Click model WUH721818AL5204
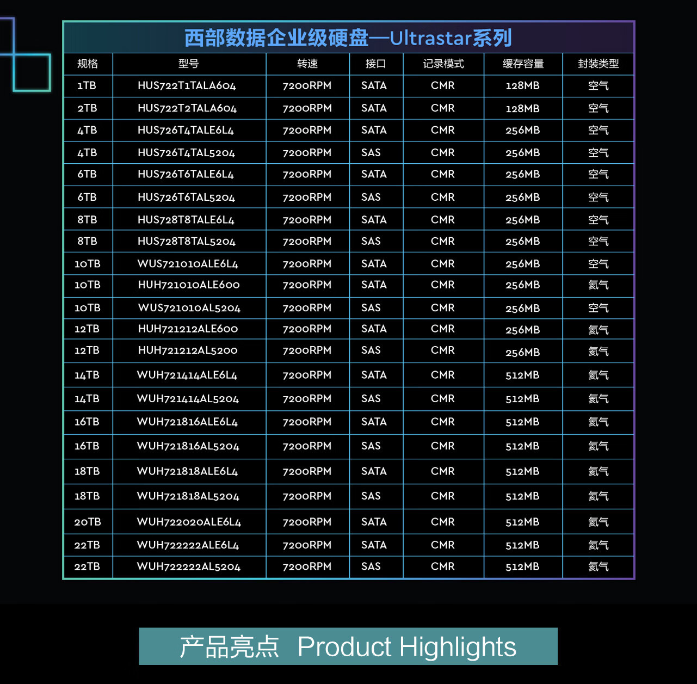 click(x=188, y=496)
